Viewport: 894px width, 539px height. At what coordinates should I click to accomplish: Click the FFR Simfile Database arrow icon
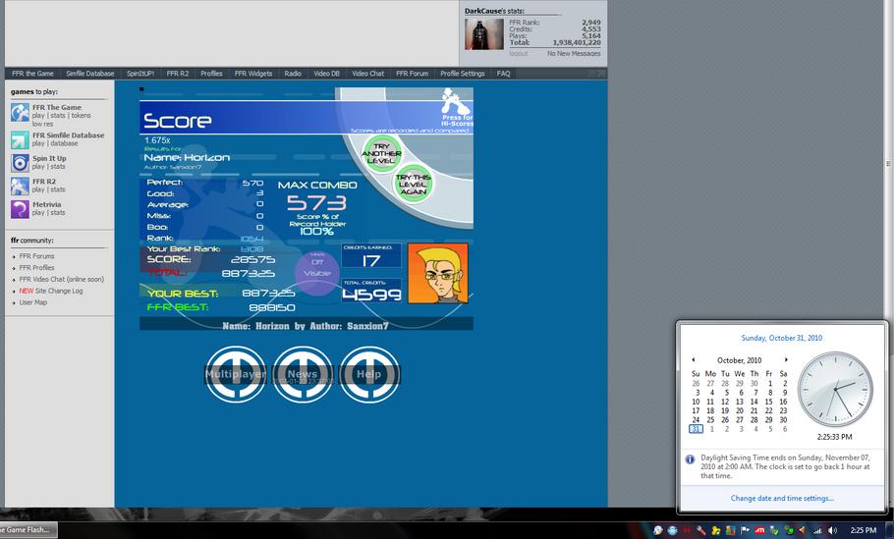[x=20, y=139]
